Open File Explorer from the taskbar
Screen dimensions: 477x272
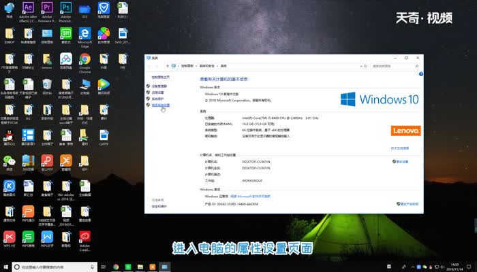(140, 267)
